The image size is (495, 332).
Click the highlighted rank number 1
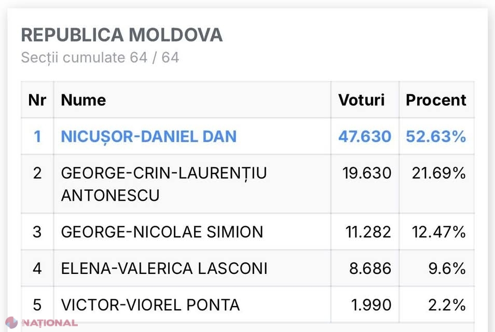click(37, 136)
